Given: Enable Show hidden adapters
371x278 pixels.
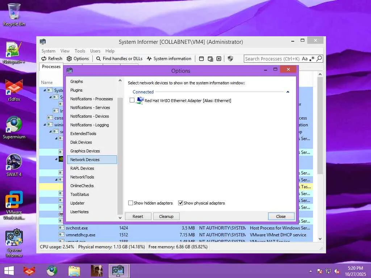Looking at the screenshot, I should 130,203.
